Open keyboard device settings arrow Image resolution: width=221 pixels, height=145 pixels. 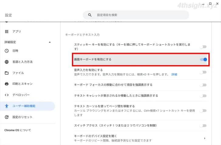pos(205,138)
